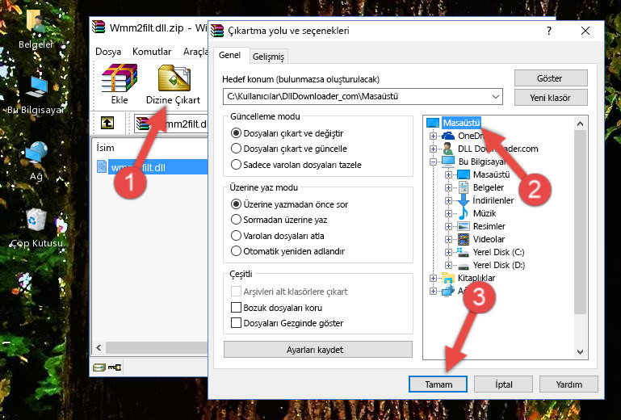Click the Yerel Disk (C:) drive icon
The width and height of the screenshot is (621, 420).
(463, 252)
